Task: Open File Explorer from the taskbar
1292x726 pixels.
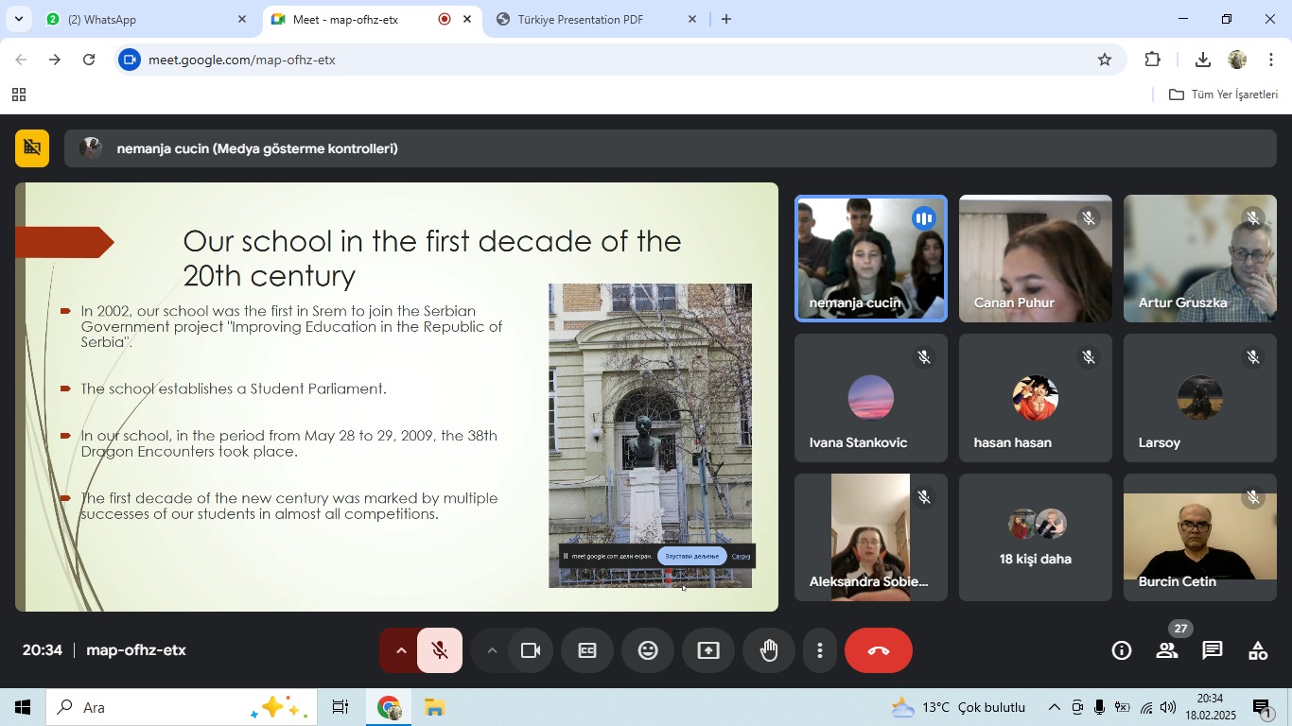Action: [x=434, y=708]
